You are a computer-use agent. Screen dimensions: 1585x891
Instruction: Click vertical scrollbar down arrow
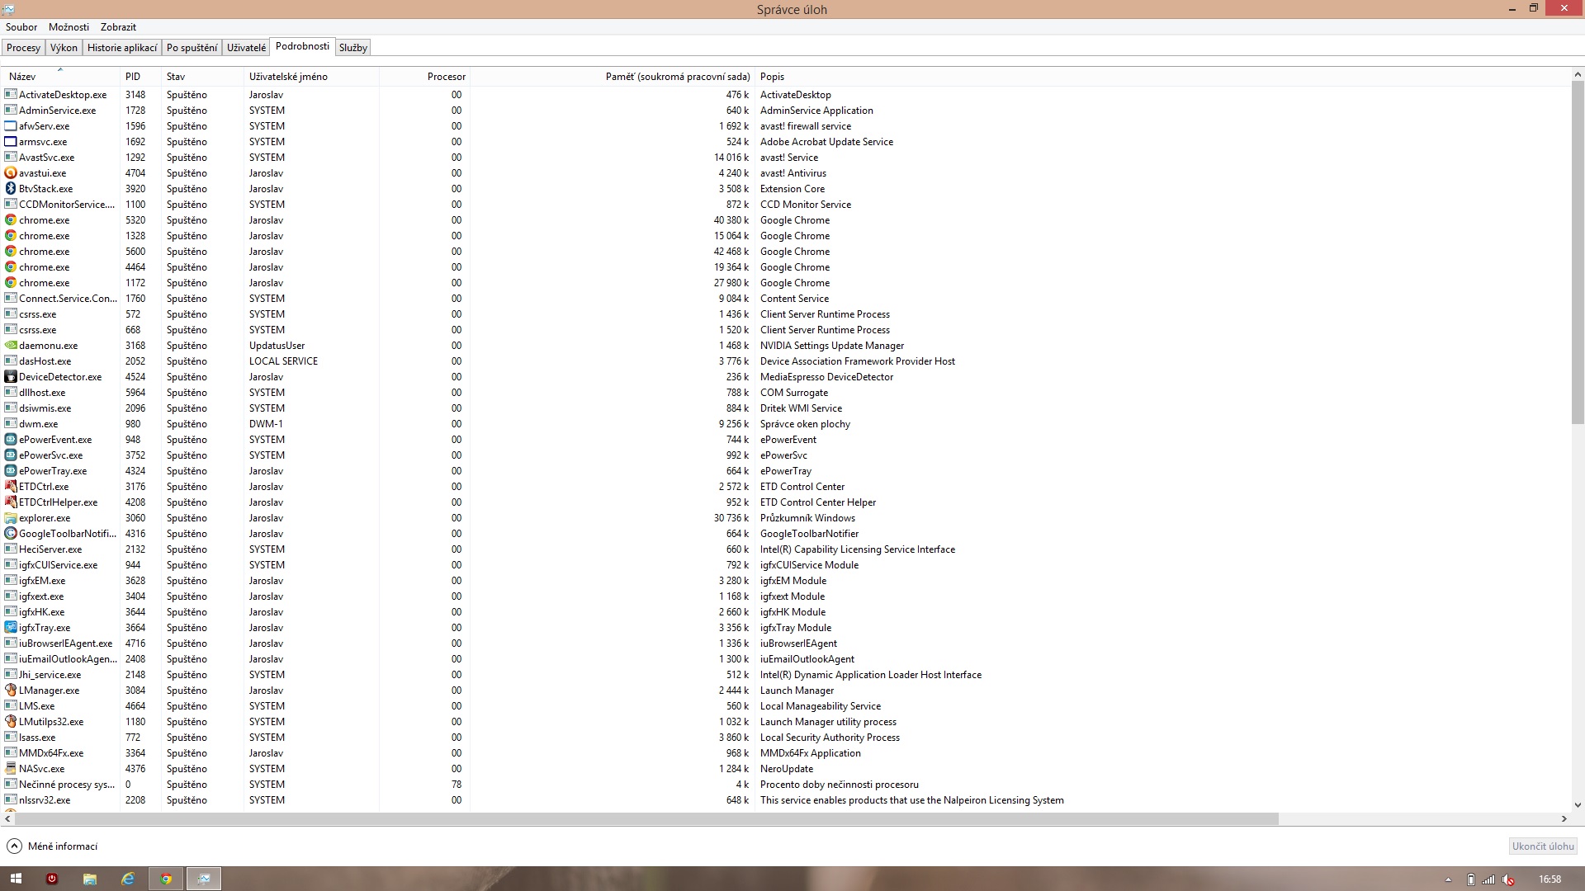1578,805
